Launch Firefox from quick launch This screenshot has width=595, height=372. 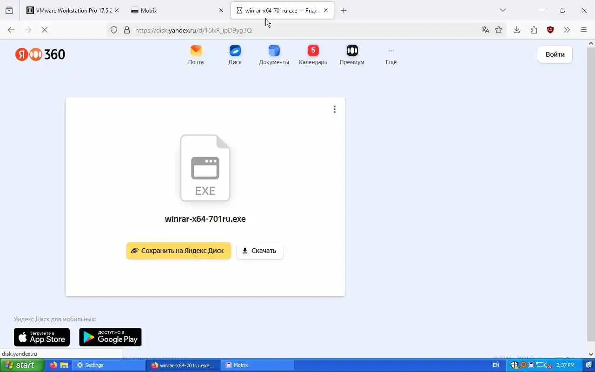[x=53, y=365]
